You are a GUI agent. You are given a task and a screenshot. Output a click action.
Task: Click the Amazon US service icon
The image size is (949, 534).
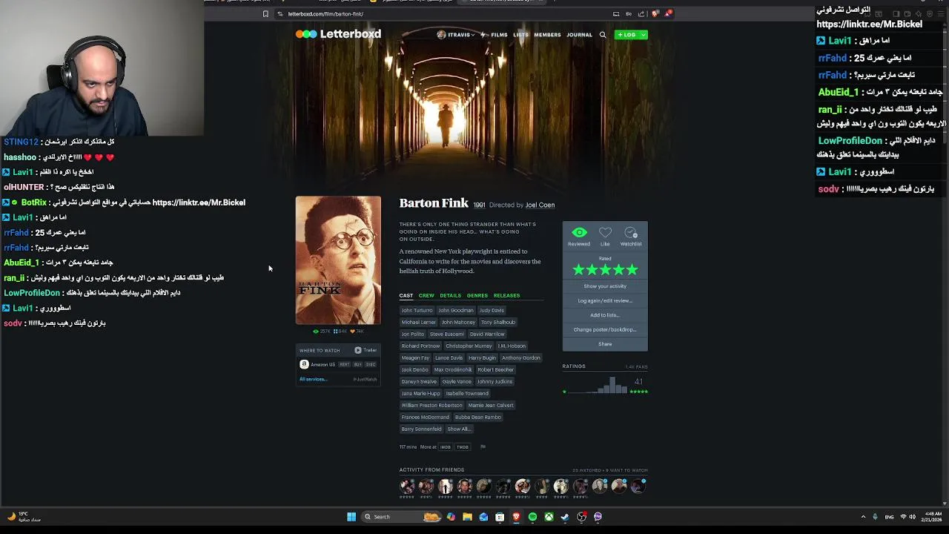[x=304, y=364]
